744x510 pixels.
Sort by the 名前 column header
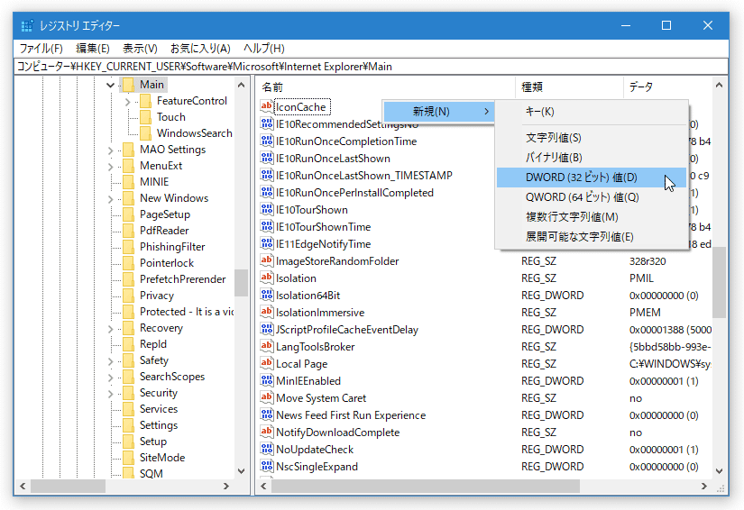pos(386,87)
